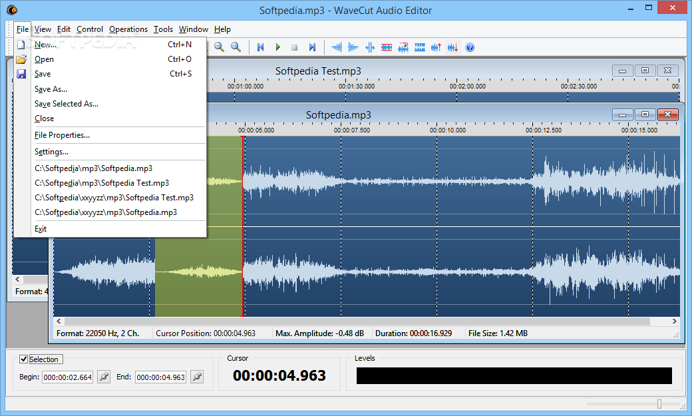Click the Max. Amplitude: -0.48 dB status text
This screenshot has height=416, width=692.
coord(319,333)
